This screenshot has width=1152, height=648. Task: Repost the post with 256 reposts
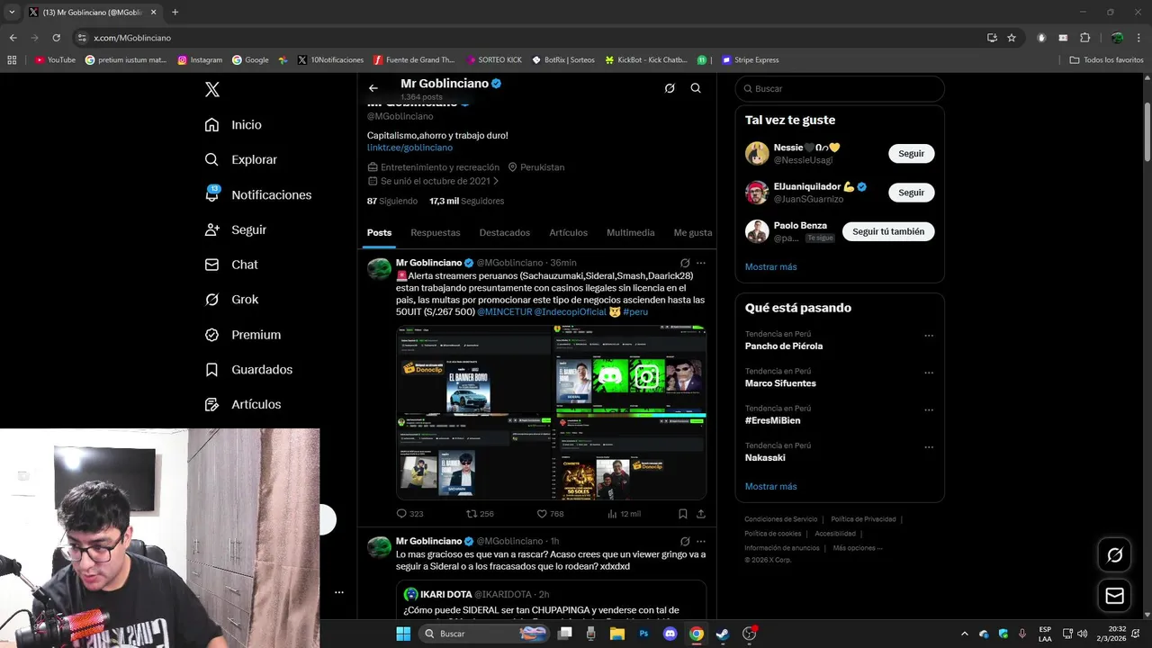click(480, 514)
